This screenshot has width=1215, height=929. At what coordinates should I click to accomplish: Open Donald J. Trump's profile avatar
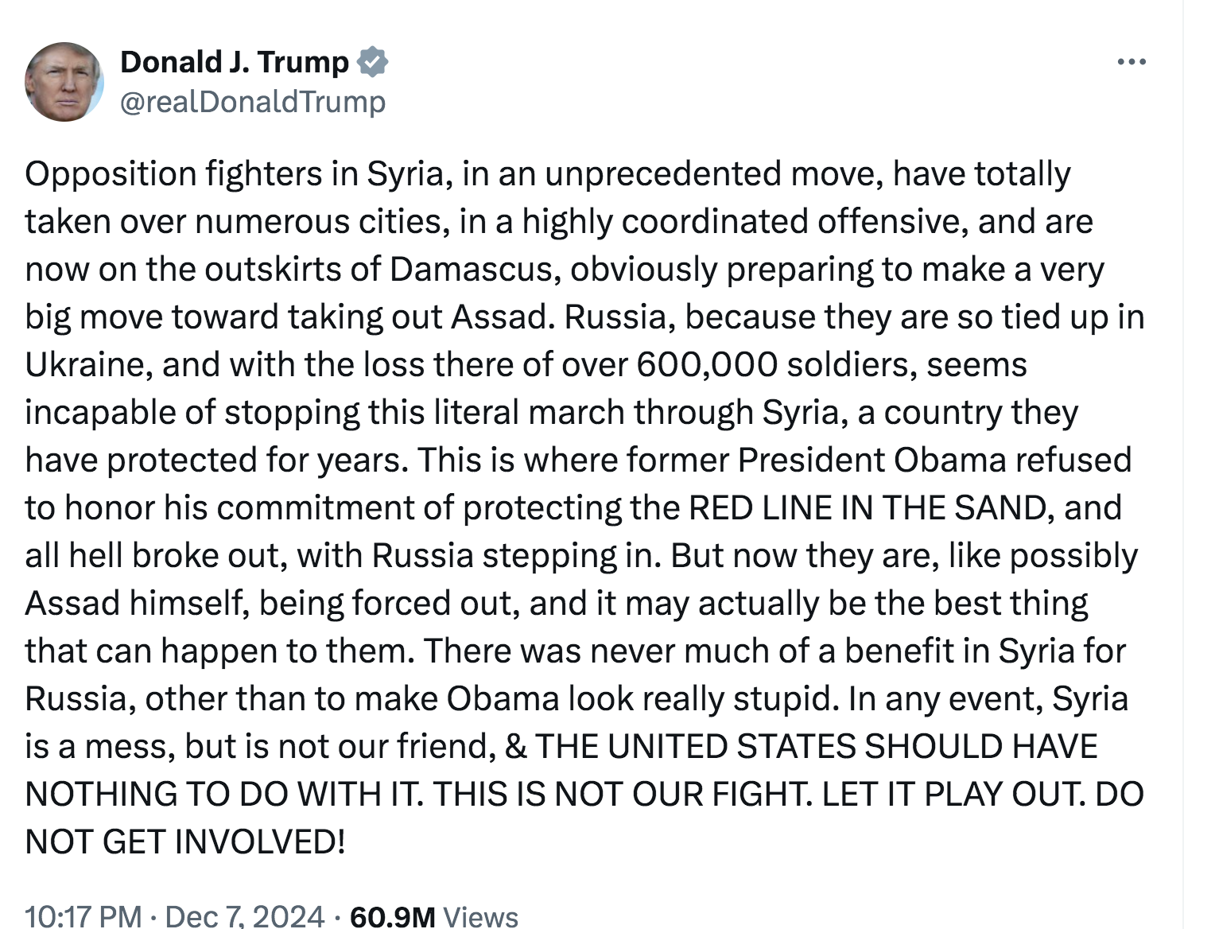tap(64, 82)
